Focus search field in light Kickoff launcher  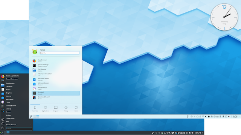pyautogui.click(x=59, y=53)
